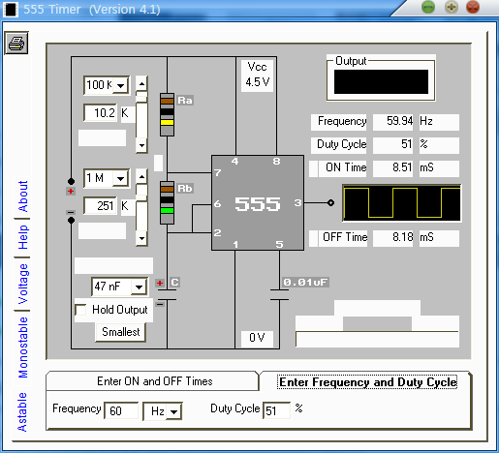Screen dimensions: 499x453
Task: Click the square wave output display
Action: coord(402,203)
